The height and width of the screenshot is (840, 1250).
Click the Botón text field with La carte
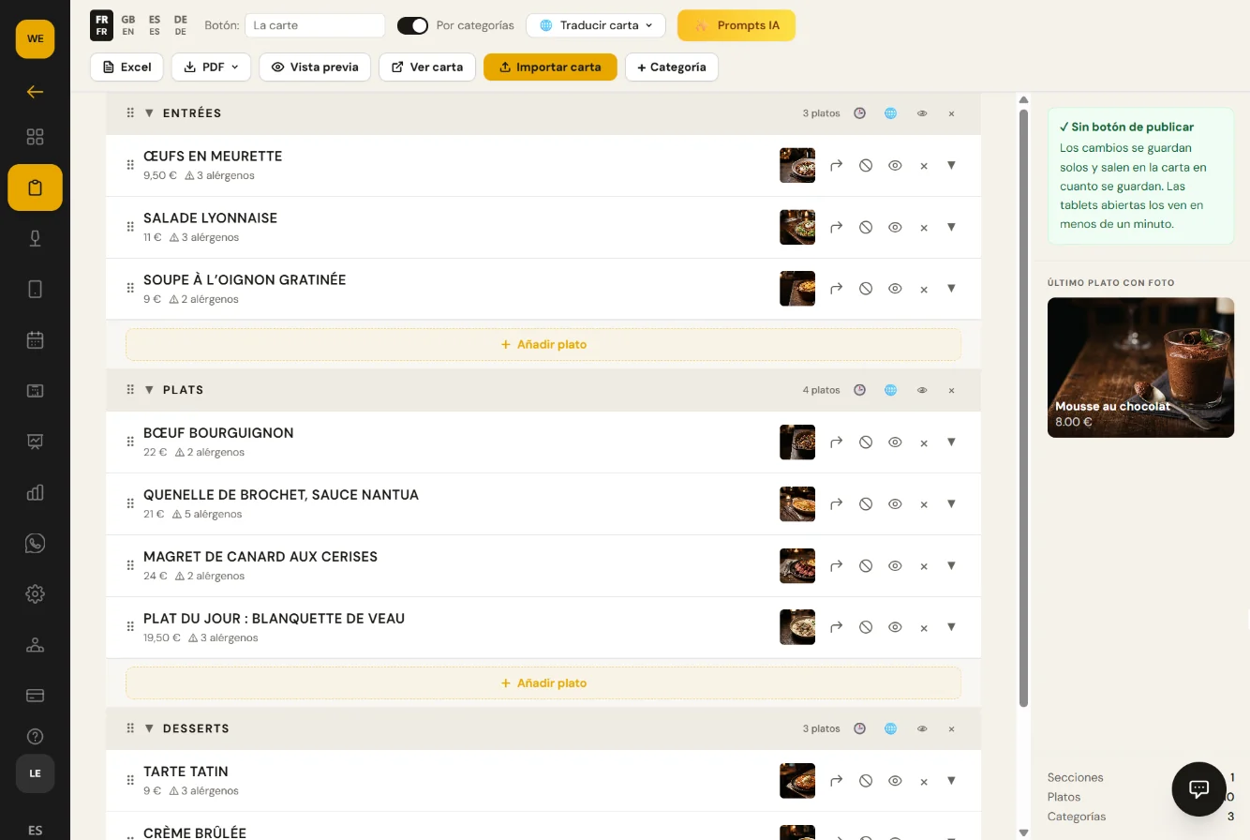315,25
